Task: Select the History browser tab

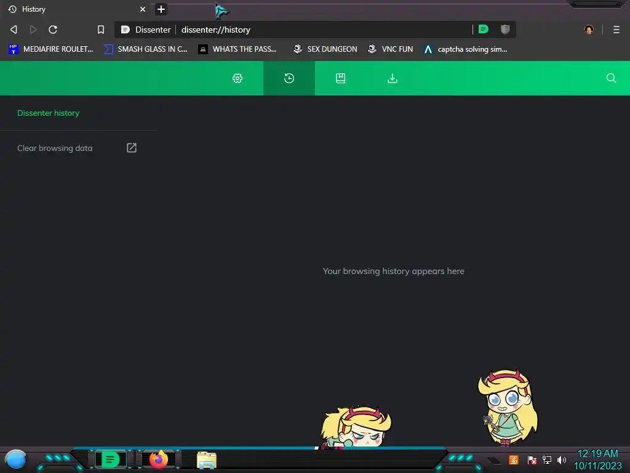Action: tap(76, 9)
